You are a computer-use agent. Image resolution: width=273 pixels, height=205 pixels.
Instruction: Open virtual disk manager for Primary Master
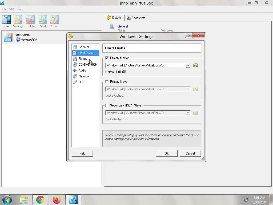point(195,66)
